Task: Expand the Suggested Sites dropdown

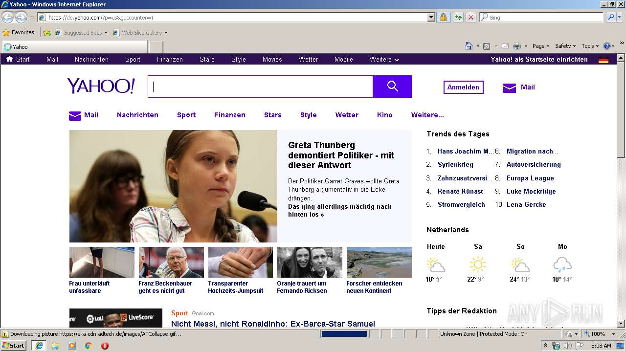Action: [106, 33]
